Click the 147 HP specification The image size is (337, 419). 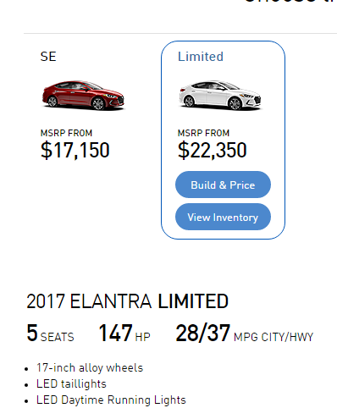click(x=124, y=333)
